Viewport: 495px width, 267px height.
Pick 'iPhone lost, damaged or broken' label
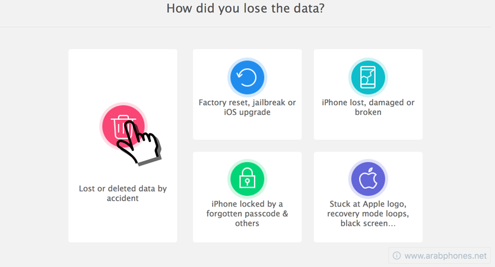pyautogui.click(x=368, y=107)
